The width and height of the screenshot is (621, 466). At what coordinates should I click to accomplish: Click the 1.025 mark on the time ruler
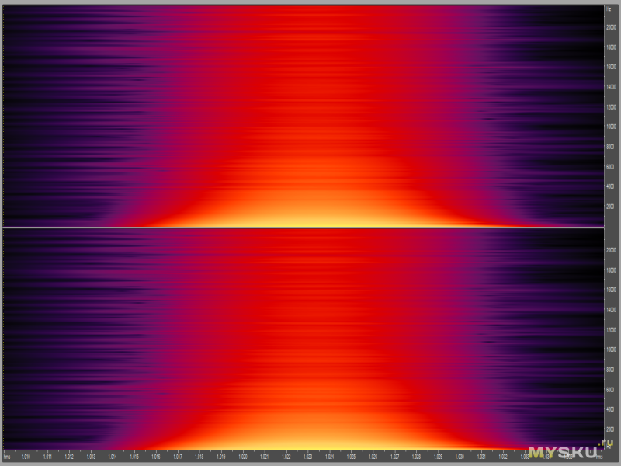click(x=352, y=457)
